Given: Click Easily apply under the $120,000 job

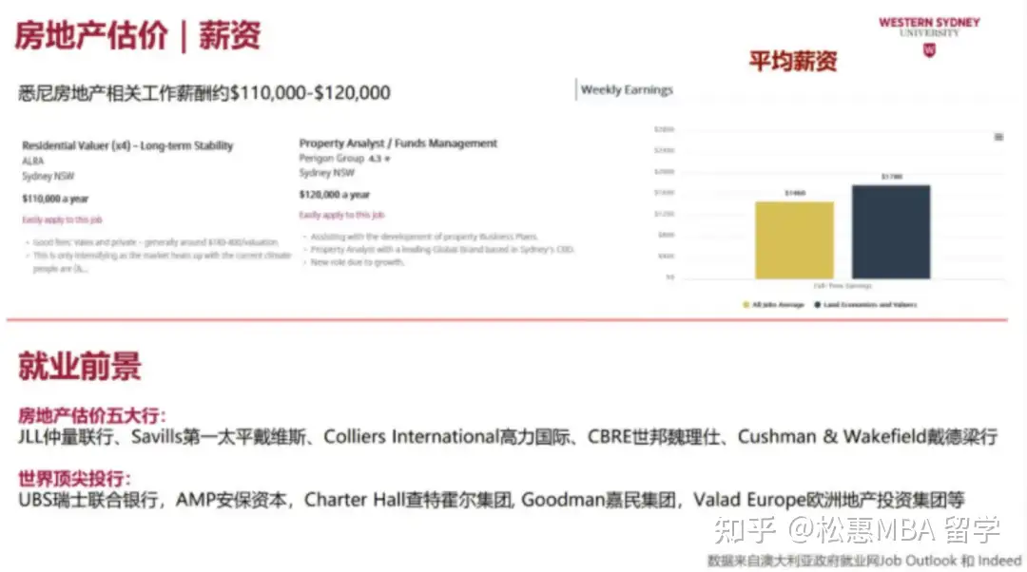Looking at the screenshot, I should [x=341, y=215].
